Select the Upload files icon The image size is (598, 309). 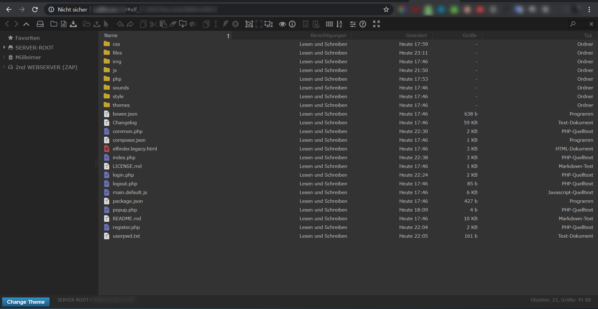click(x=97, y=24)
